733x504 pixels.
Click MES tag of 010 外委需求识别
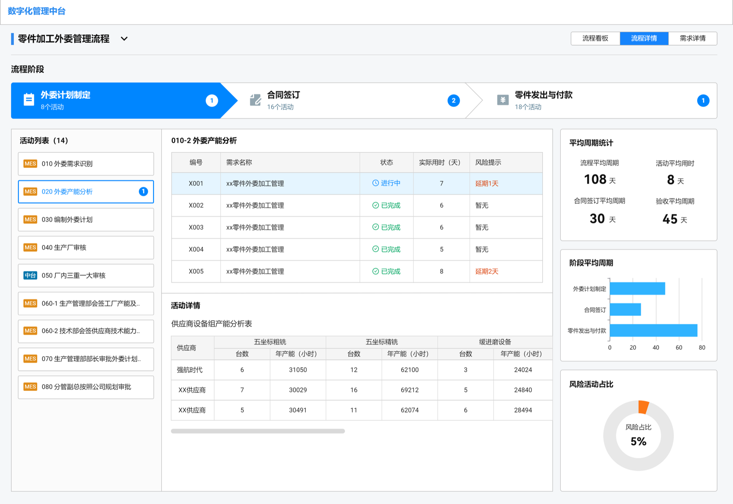[x=31, y=164]
